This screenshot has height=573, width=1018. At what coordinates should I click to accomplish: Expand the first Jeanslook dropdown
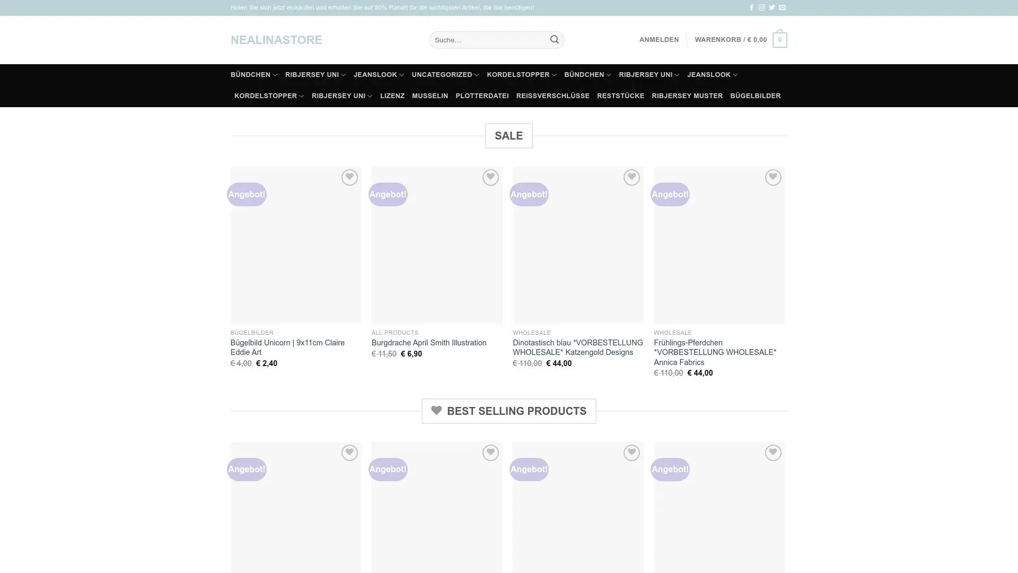click(x=401, y=75)
